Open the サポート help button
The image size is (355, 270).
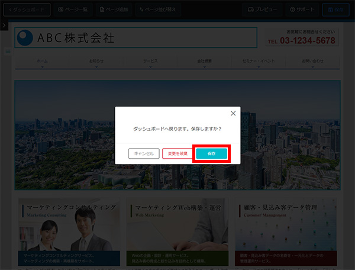point(302,10)
